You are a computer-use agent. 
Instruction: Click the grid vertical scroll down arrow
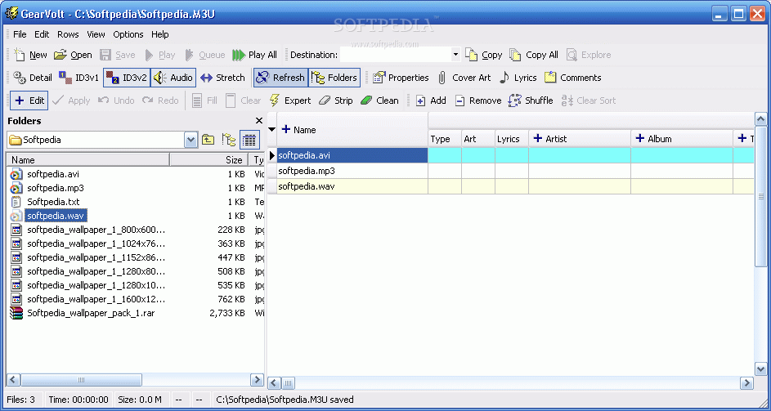coord(760,369)
